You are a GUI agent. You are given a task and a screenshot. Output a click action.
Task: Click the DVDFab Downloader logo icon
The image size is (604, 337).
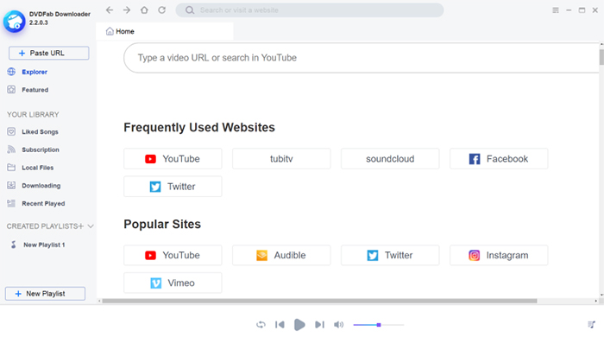[15, 22]
